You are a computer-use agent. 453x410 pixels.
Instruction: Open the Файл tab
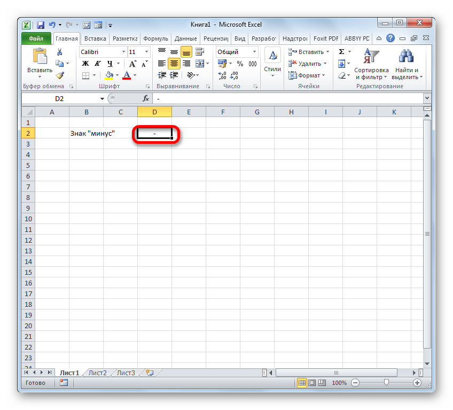(36, 38)
